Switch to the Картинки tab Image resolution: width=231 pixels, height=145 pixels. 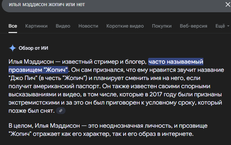click(x=36, y=26)
